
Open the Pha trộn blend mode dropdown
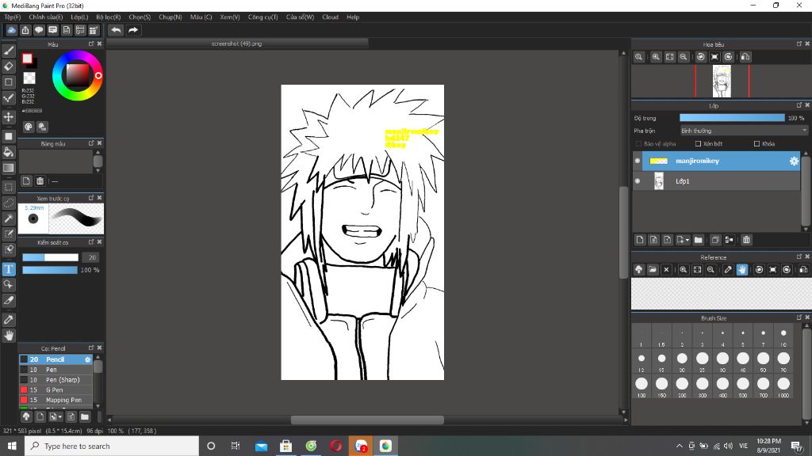(x=744, y=131)
